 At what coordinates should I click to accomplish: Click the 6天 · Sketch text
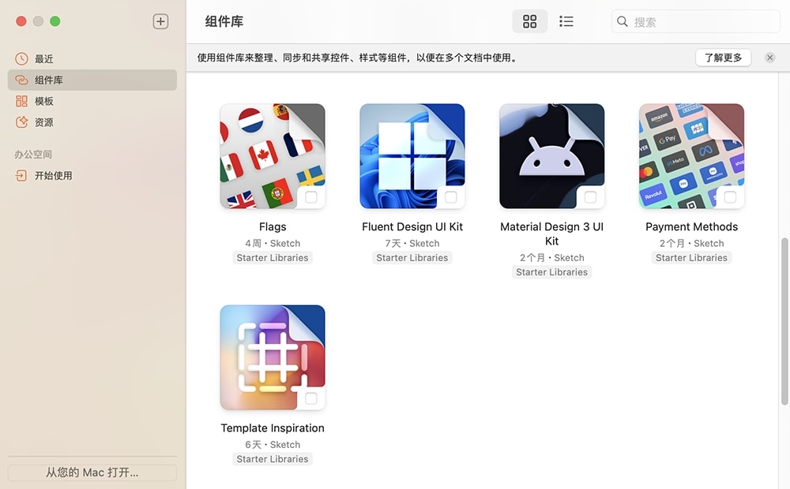[273, 445]
